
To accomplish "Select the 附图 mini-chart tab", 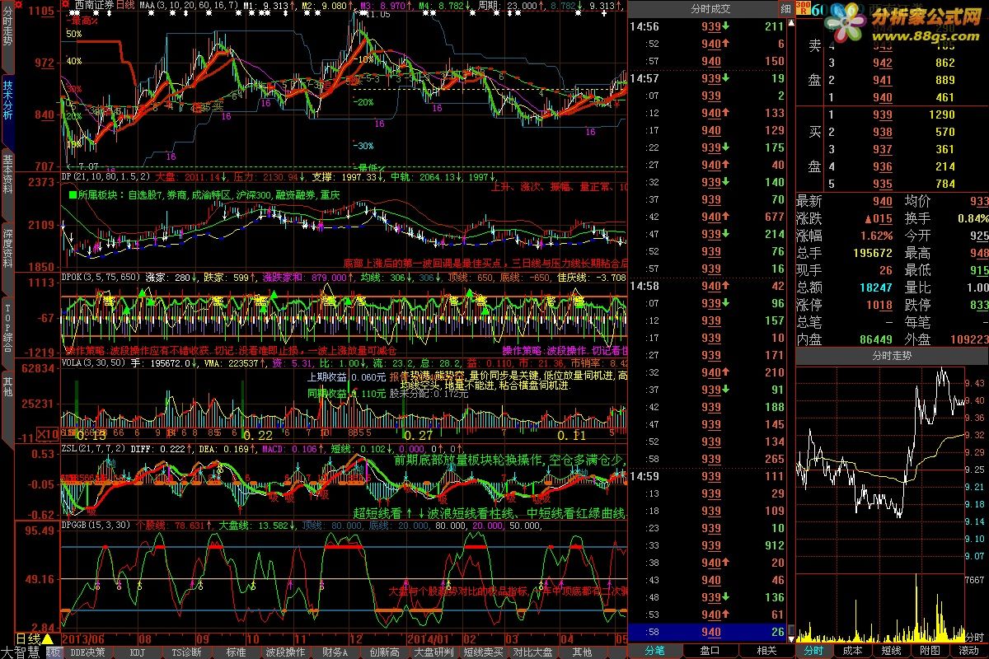I will click(x=930, y=651).
